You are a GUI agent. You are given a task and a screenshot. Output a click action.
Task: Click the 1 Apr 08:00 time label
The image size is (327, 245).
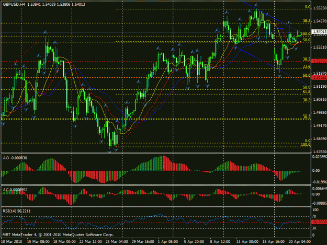tap(168, 242)
